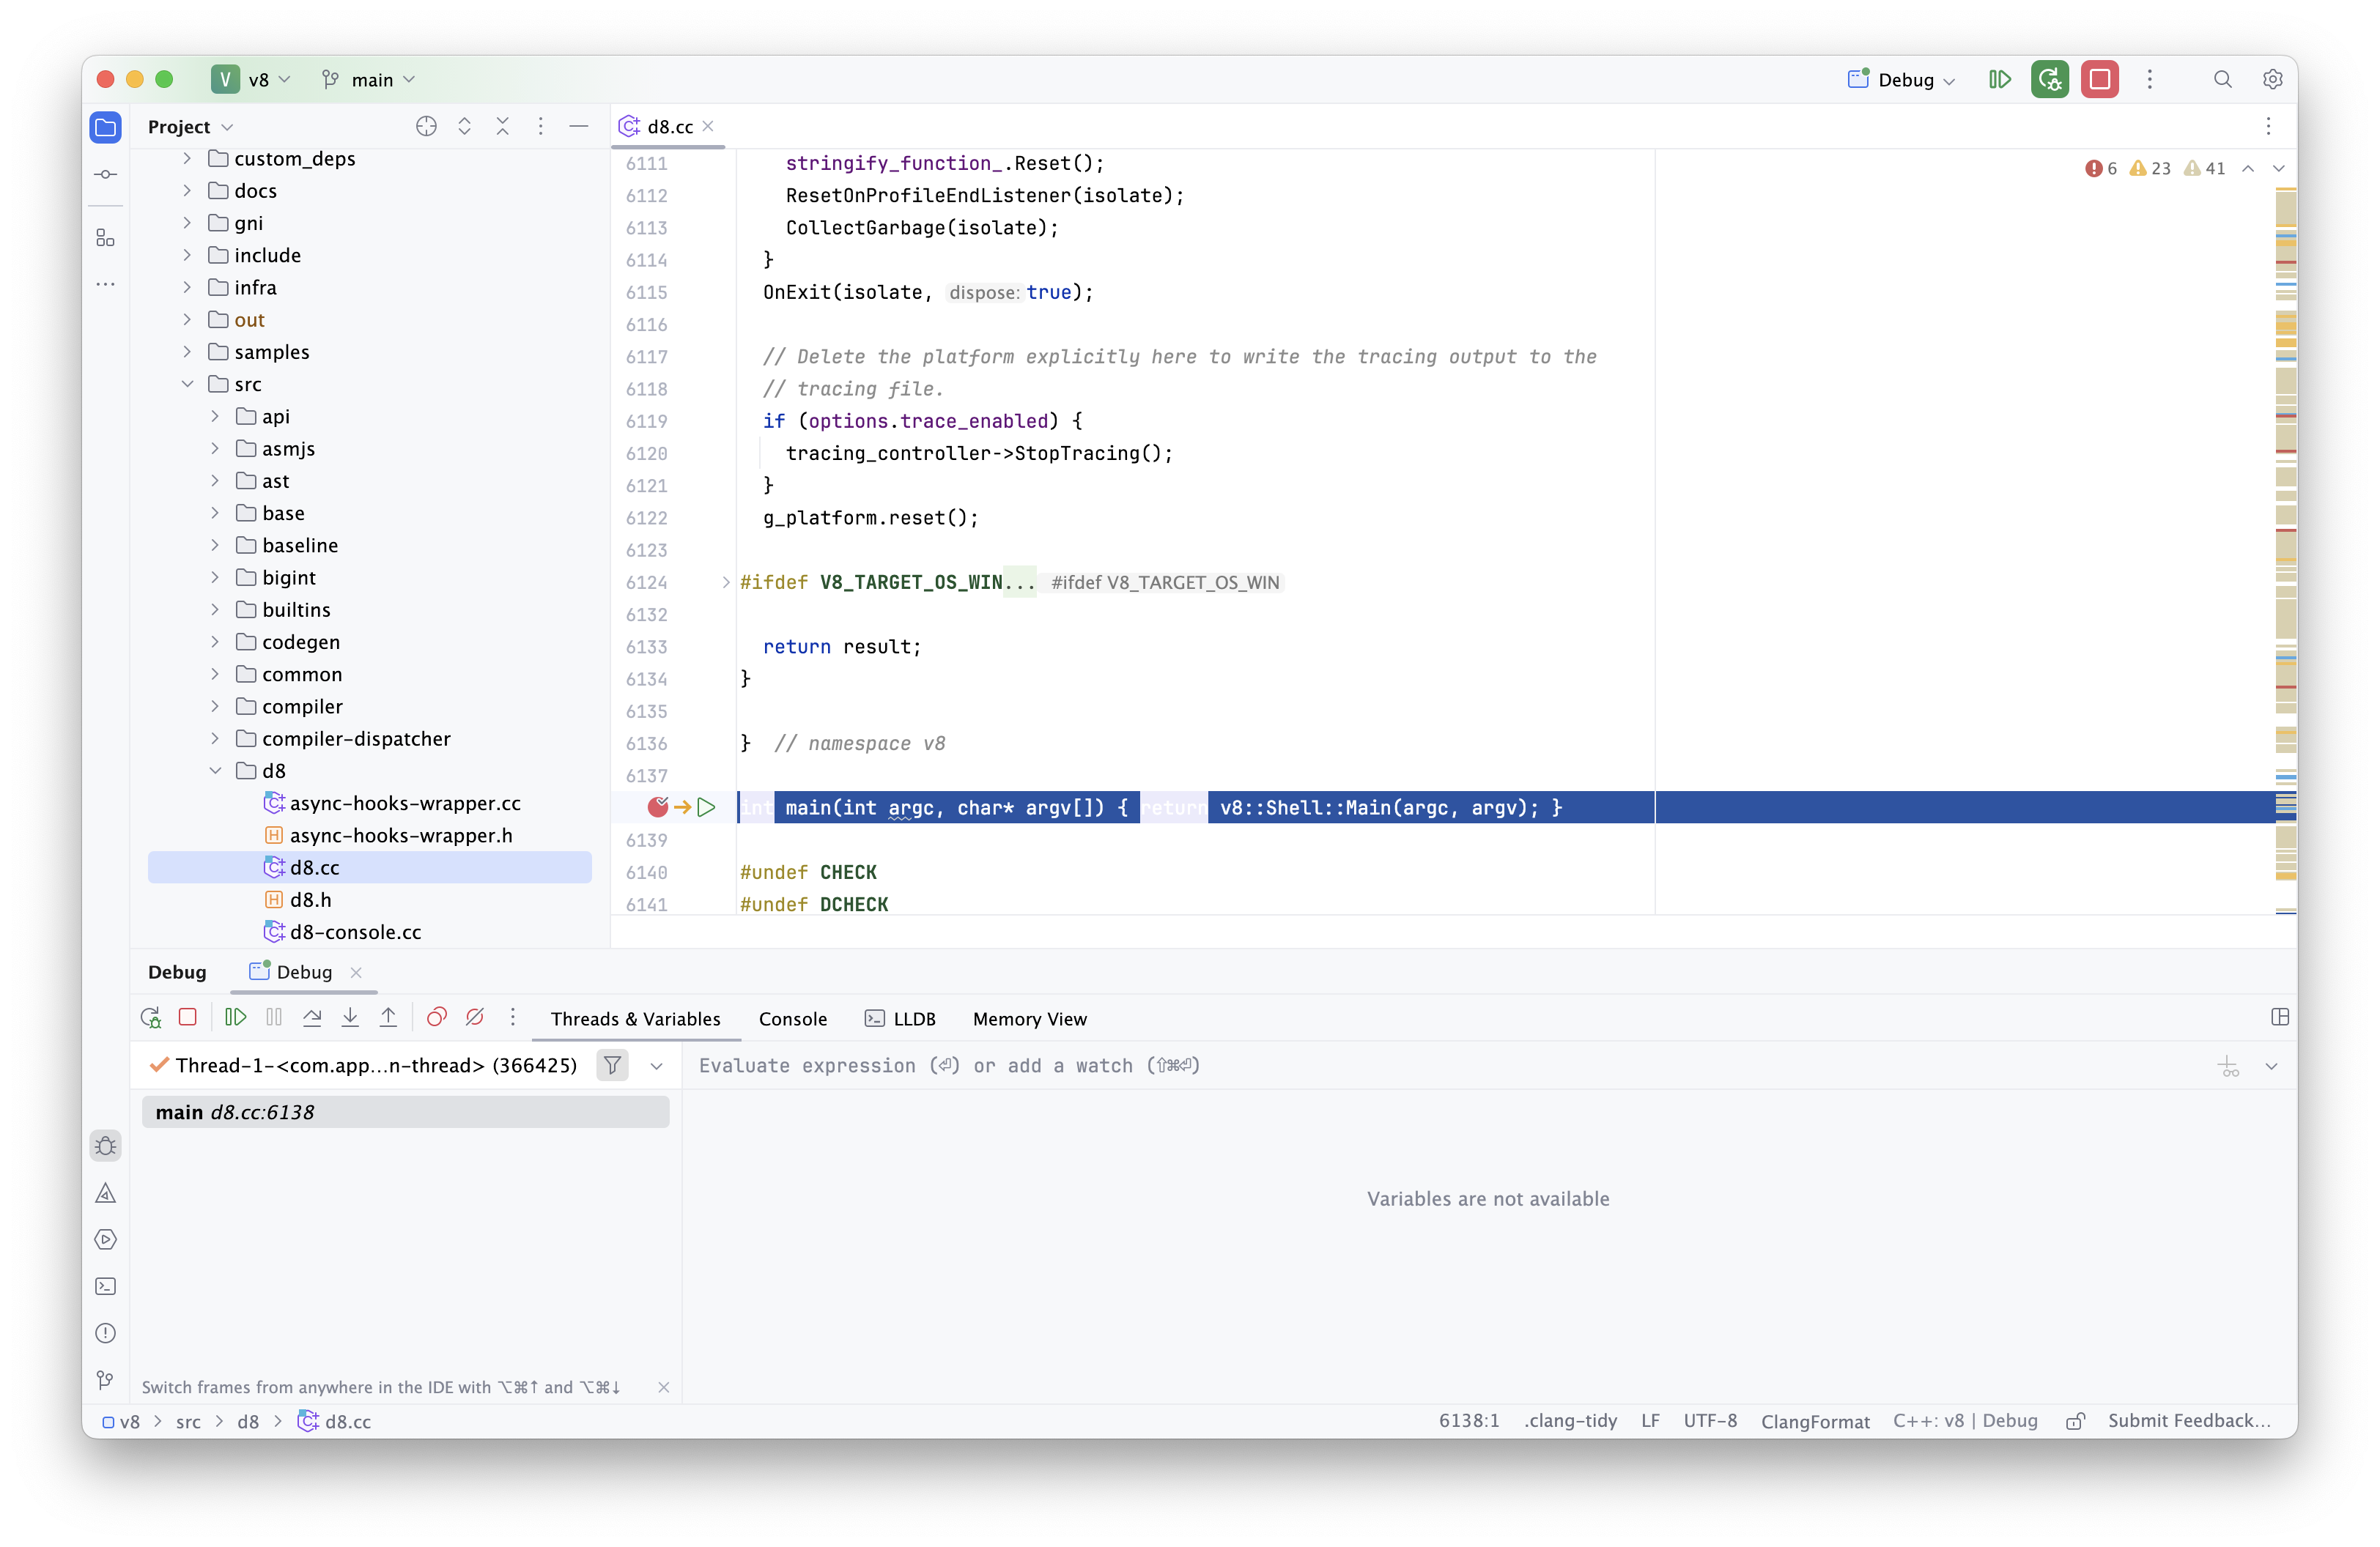Open the Memory View tab
2380x1547 pixels.
click(x=1029, y=1018)
